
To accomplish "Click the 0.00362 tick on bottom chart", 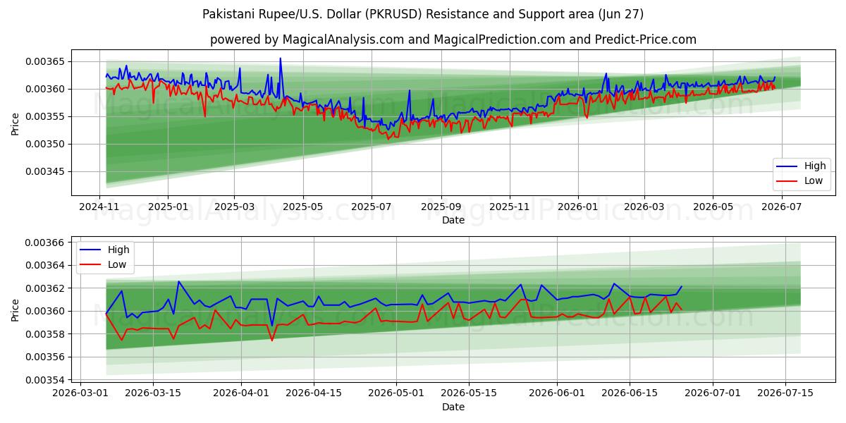I will coord(46,288).
